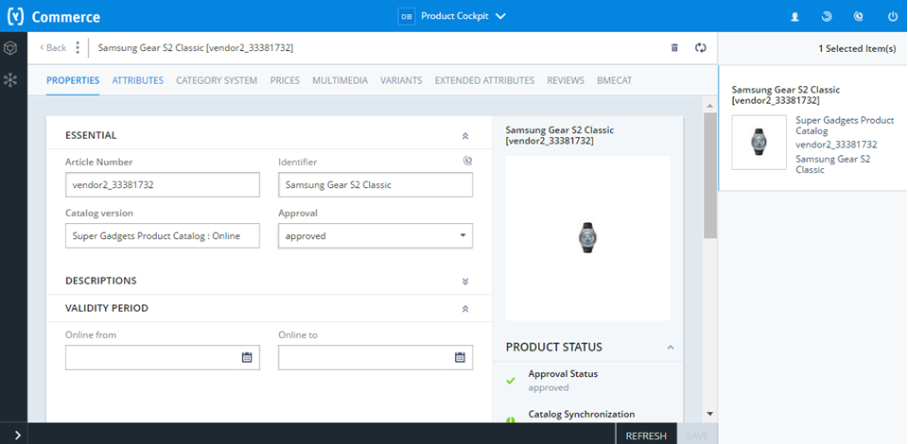Click the green approval status checkmark
Screen dimensions: 908x444
point(511,381)
